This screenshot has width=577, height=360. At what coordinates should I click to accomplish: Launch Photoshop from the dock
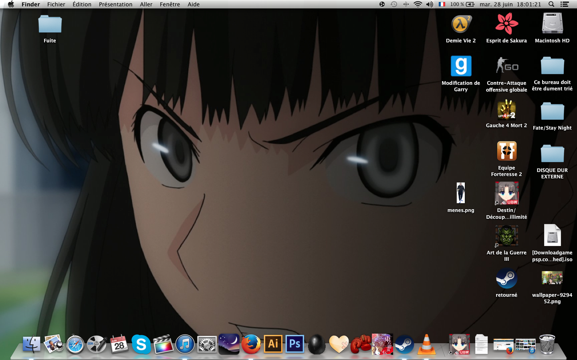295,344
